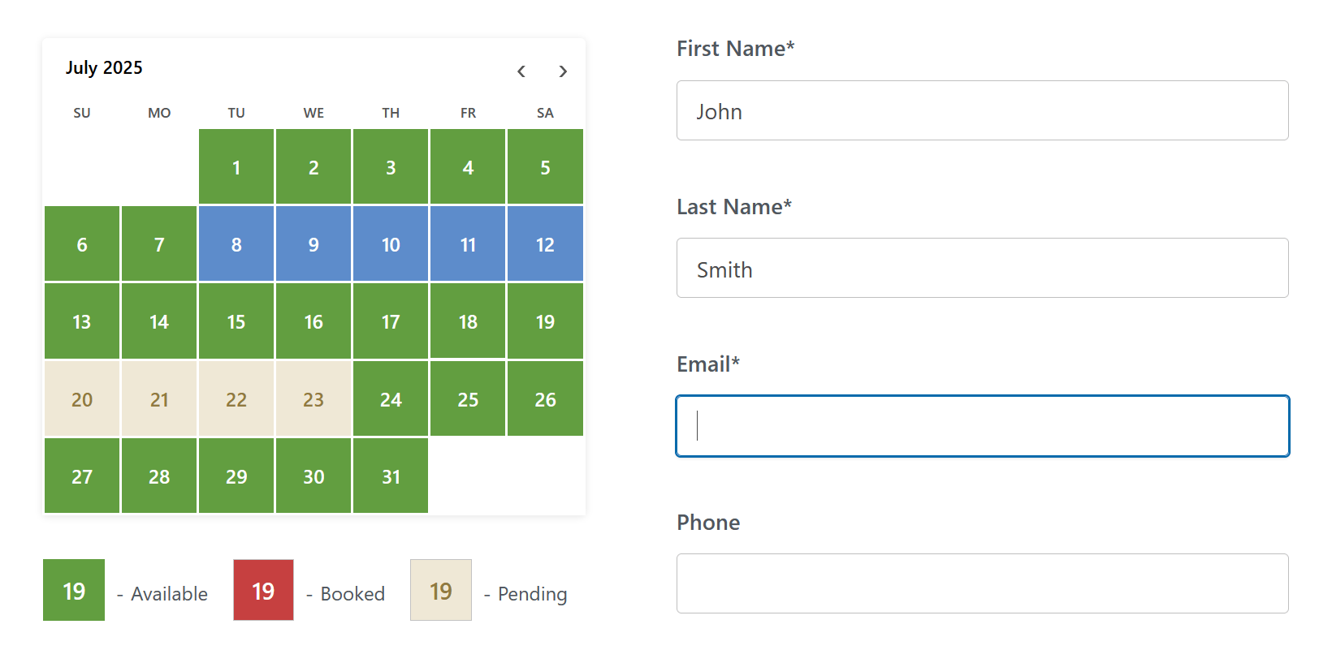
Task: Pick July 19 in the Saturday column
Action: (x=545, y=321)
